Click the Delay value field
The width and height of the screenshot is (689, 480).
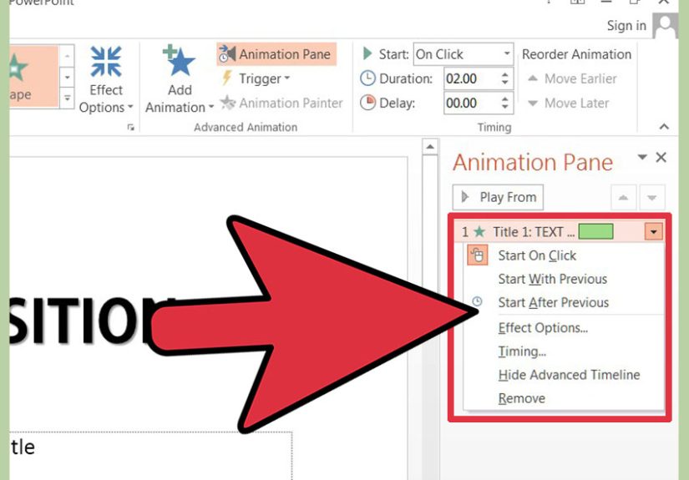pyautogui.click(x=471, y=103)
